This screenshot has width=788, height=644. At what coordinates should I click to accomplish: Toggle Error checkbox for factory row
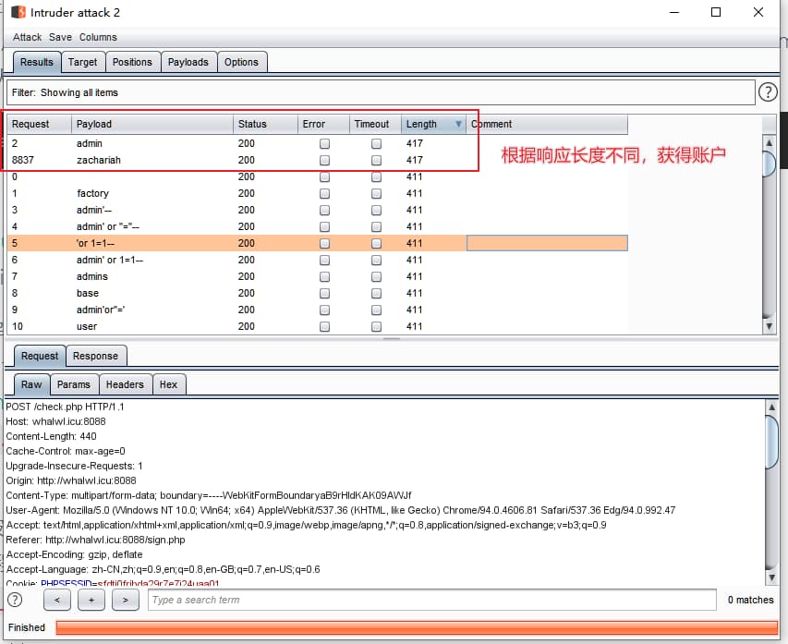(324, 193)
